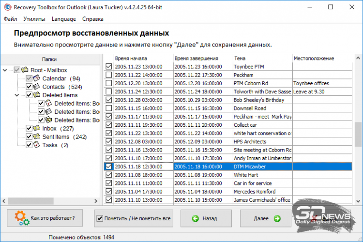
Task: Open the Language menu
Action: (x=64, y=19)
